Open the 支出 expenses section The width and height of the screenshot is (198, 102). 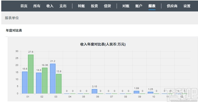[63, 6]
